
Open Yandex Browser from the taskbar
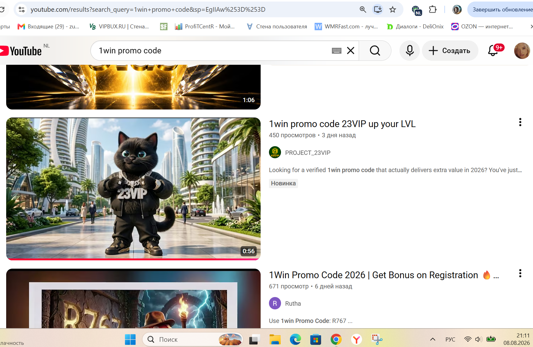tap(357, 340)
